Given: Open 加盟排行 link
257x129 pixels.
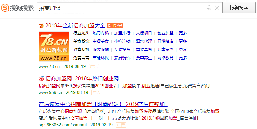Looking at the screenshot, I should point(122,33).
